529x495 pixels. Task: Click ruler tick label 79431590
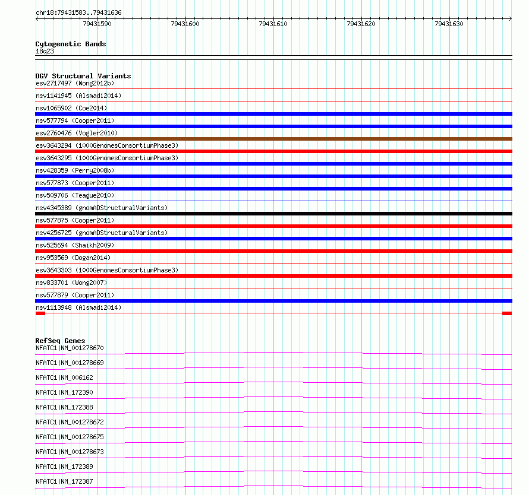point(97,24)
